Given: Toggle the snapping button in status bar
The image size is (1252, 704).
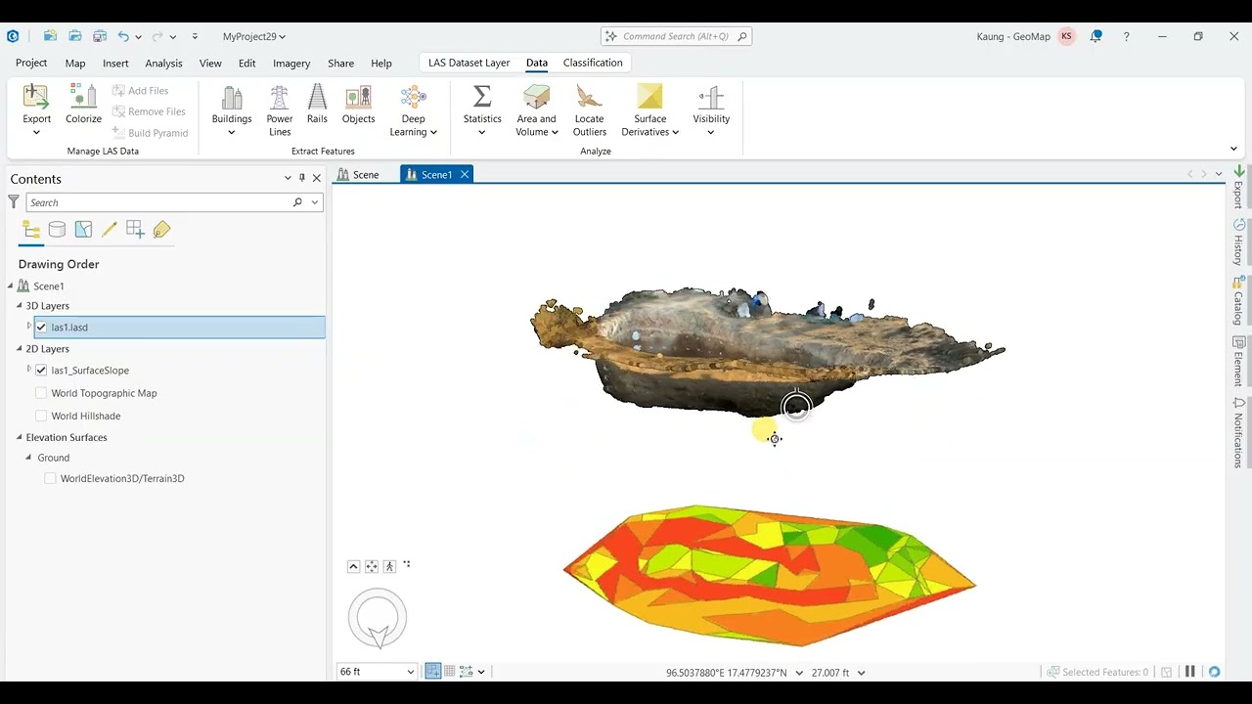Looking at the screenshot, I should click(433, 672).
